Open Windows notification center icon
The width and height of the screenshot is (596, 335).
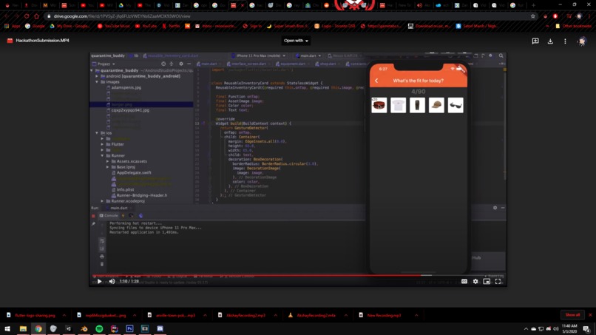586,329
